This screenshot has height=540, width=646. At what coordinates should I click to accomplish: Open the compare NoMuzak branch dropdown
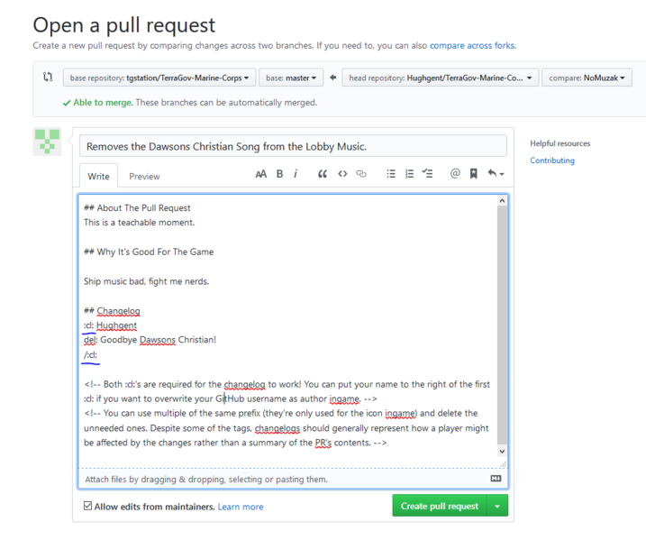coord(587,78)
